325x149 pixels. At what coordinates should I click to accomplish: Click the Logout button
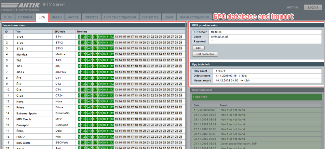coord(313,7)
